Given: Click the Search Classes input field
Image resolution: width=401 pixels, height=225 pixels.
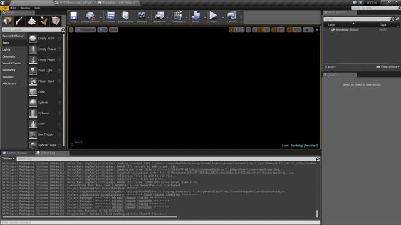Looking at the screenshot, I should [x=31, y=30].
